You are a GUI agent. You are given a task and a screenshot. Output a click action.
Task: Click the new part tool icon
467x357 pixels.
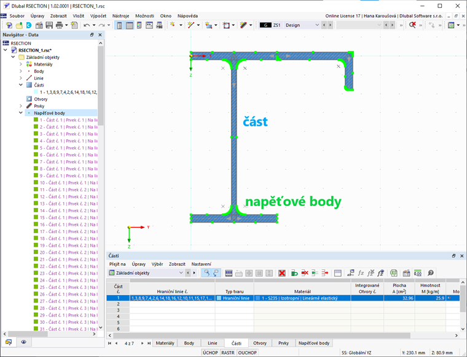(209, 25)
